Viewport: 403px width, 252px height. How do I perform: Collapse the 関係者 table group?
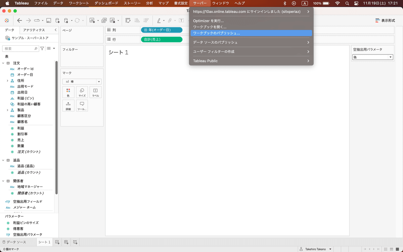3,181
